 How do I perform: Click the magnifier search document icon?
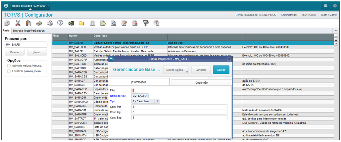tap(114, 23)
